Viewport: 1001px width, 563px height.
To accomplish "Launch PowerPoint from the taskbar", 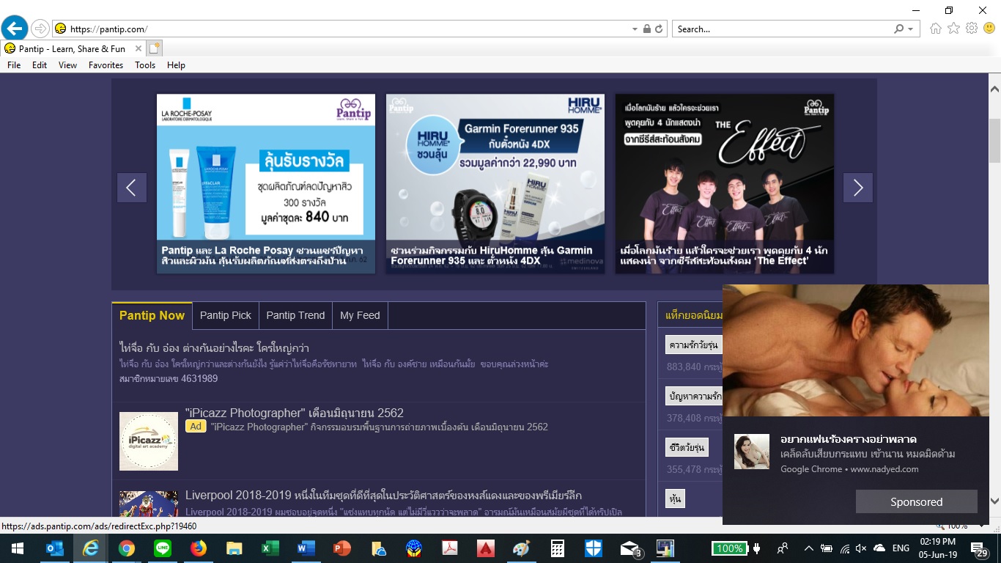I will (342, 548).
